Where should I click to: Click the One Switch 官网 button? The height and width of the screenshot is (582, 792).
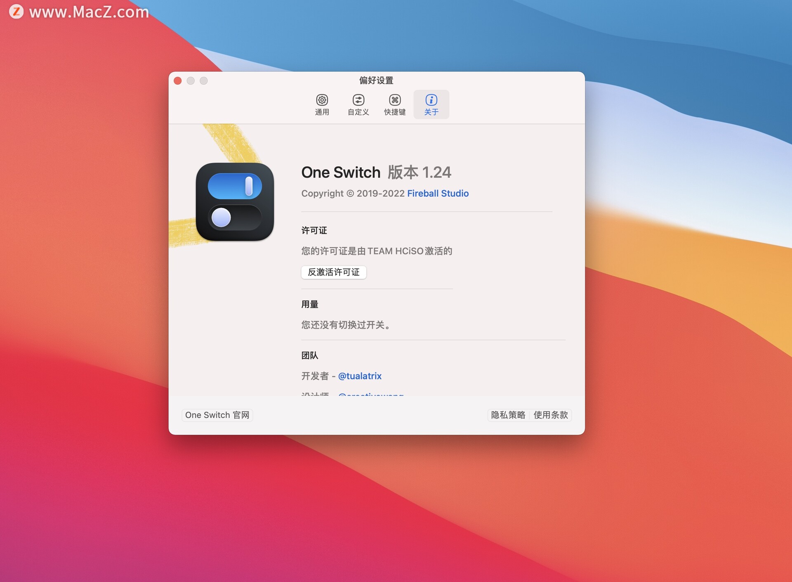217,415
